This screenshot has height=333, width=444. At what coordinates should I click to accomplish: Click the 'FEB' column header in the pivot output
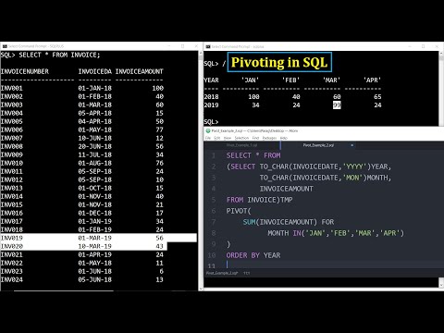(x=290, y=80)
